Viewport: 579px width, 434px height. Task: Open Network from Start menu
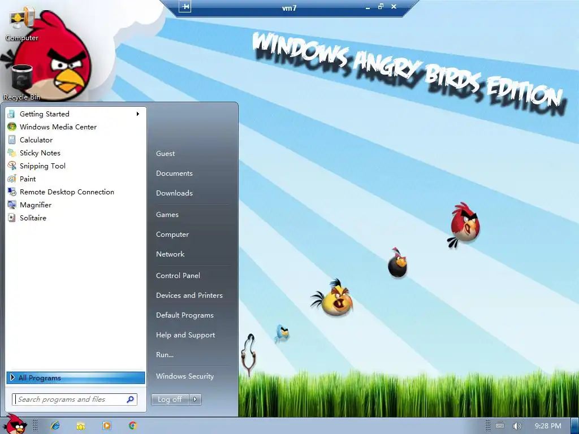click(x=170, y=254)
